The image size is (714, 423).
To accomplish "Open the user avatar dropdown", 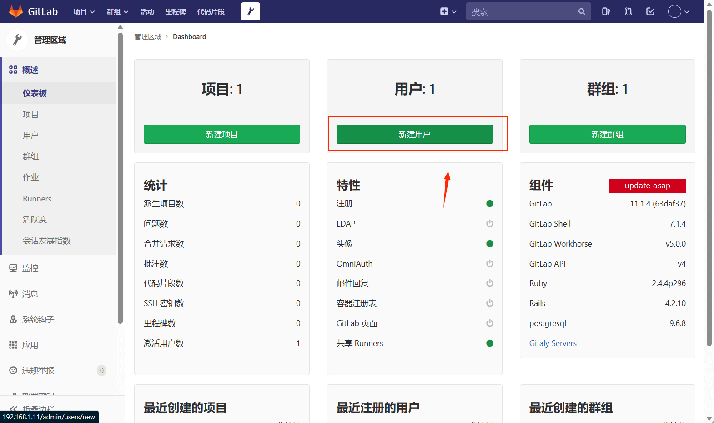I will 679,11.
